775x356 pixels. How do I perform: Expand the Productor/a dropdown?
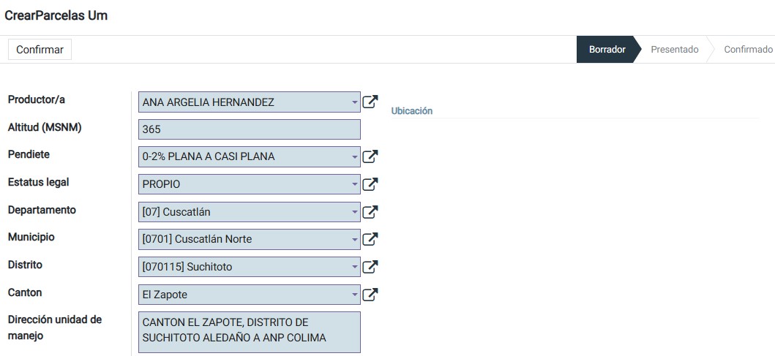click(x=355, y=102)
